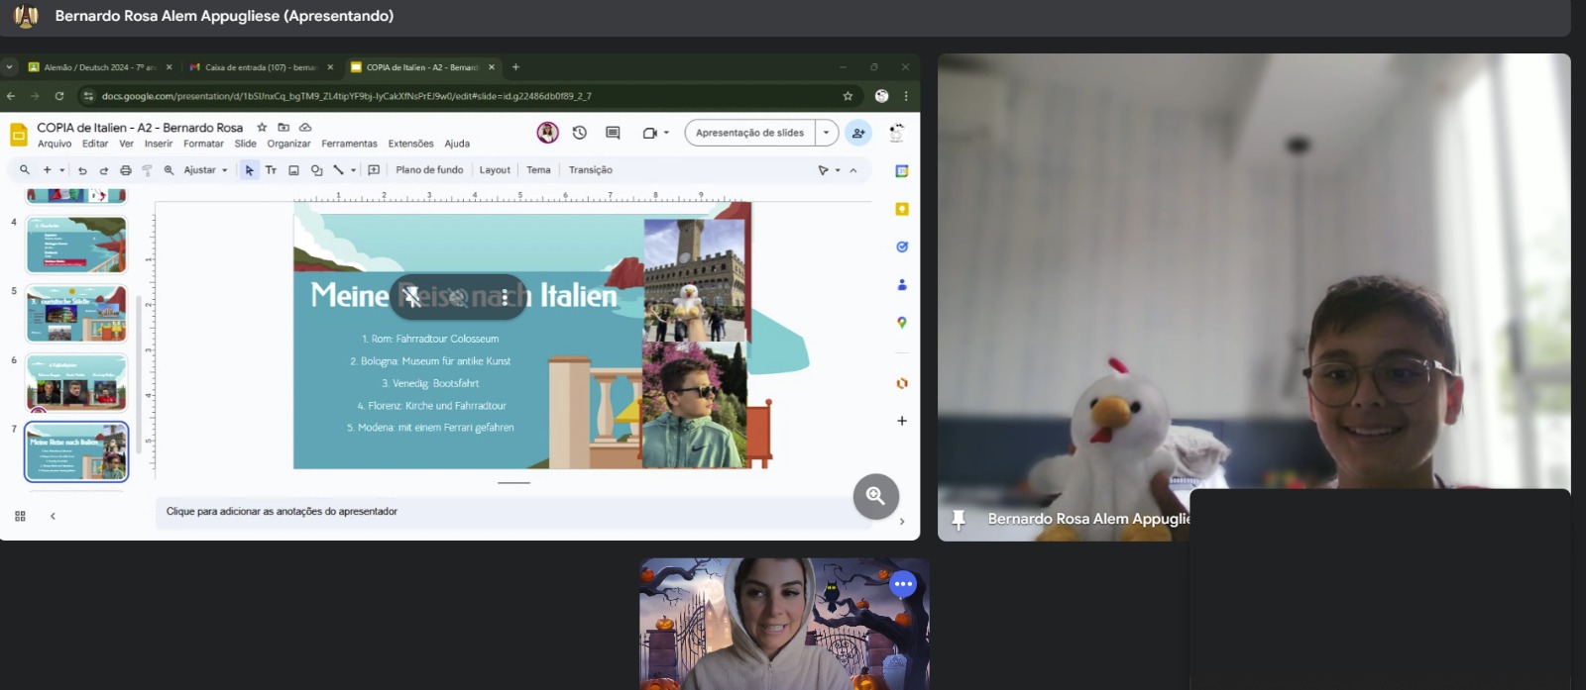The image size is (1586, 690).
Task: Click the Layout button
Action: tap(495, 170)
